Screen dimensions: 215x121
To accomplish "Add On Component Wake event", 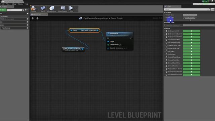I will click(191, 40).
